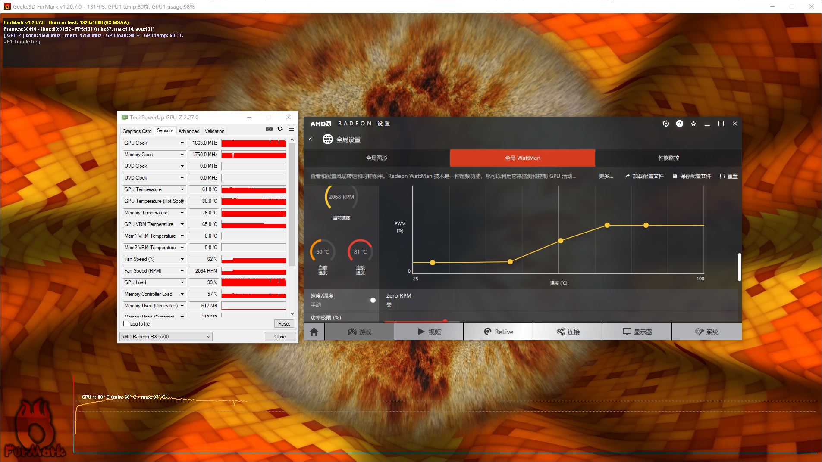Open the Advanced tab in GPU-Z
Image resolution: width=822 pixels, height=462 pixels.
tap(189, 131)
